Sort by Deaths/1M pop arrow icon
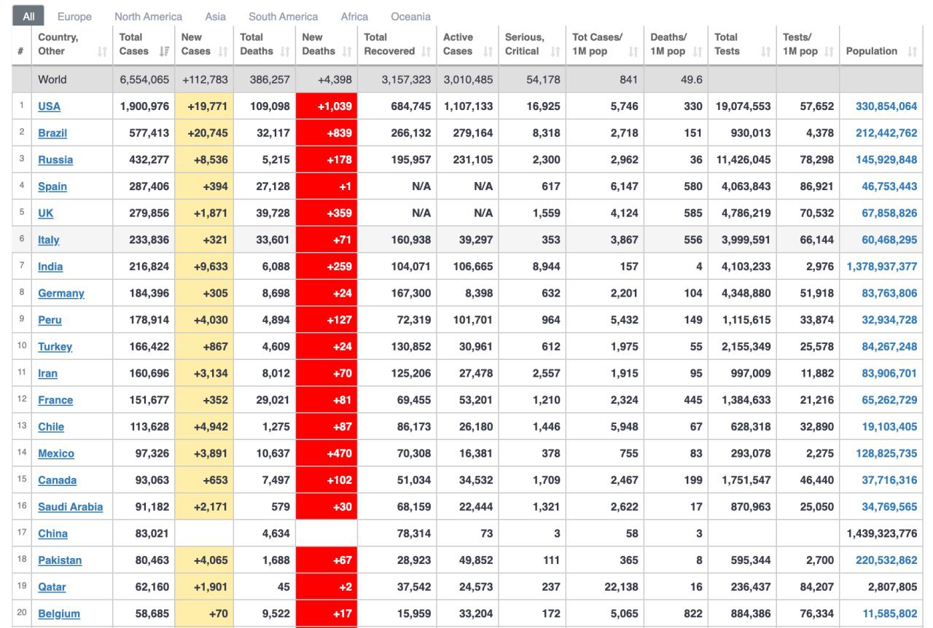Viewport: 933px width, 628px height. tap(698, 52)
